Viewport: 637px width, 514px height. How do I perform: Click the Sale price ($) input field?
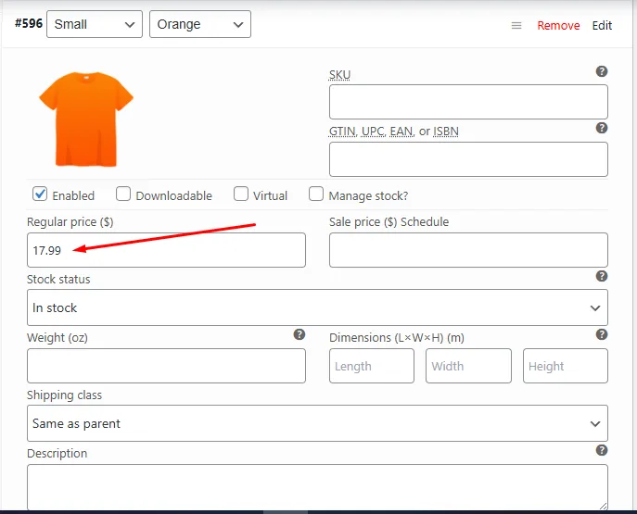[x=468, y=250]
